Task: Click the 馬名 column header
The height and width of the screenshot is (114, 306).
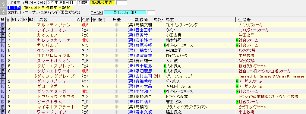Action: [x=43, y=20]
